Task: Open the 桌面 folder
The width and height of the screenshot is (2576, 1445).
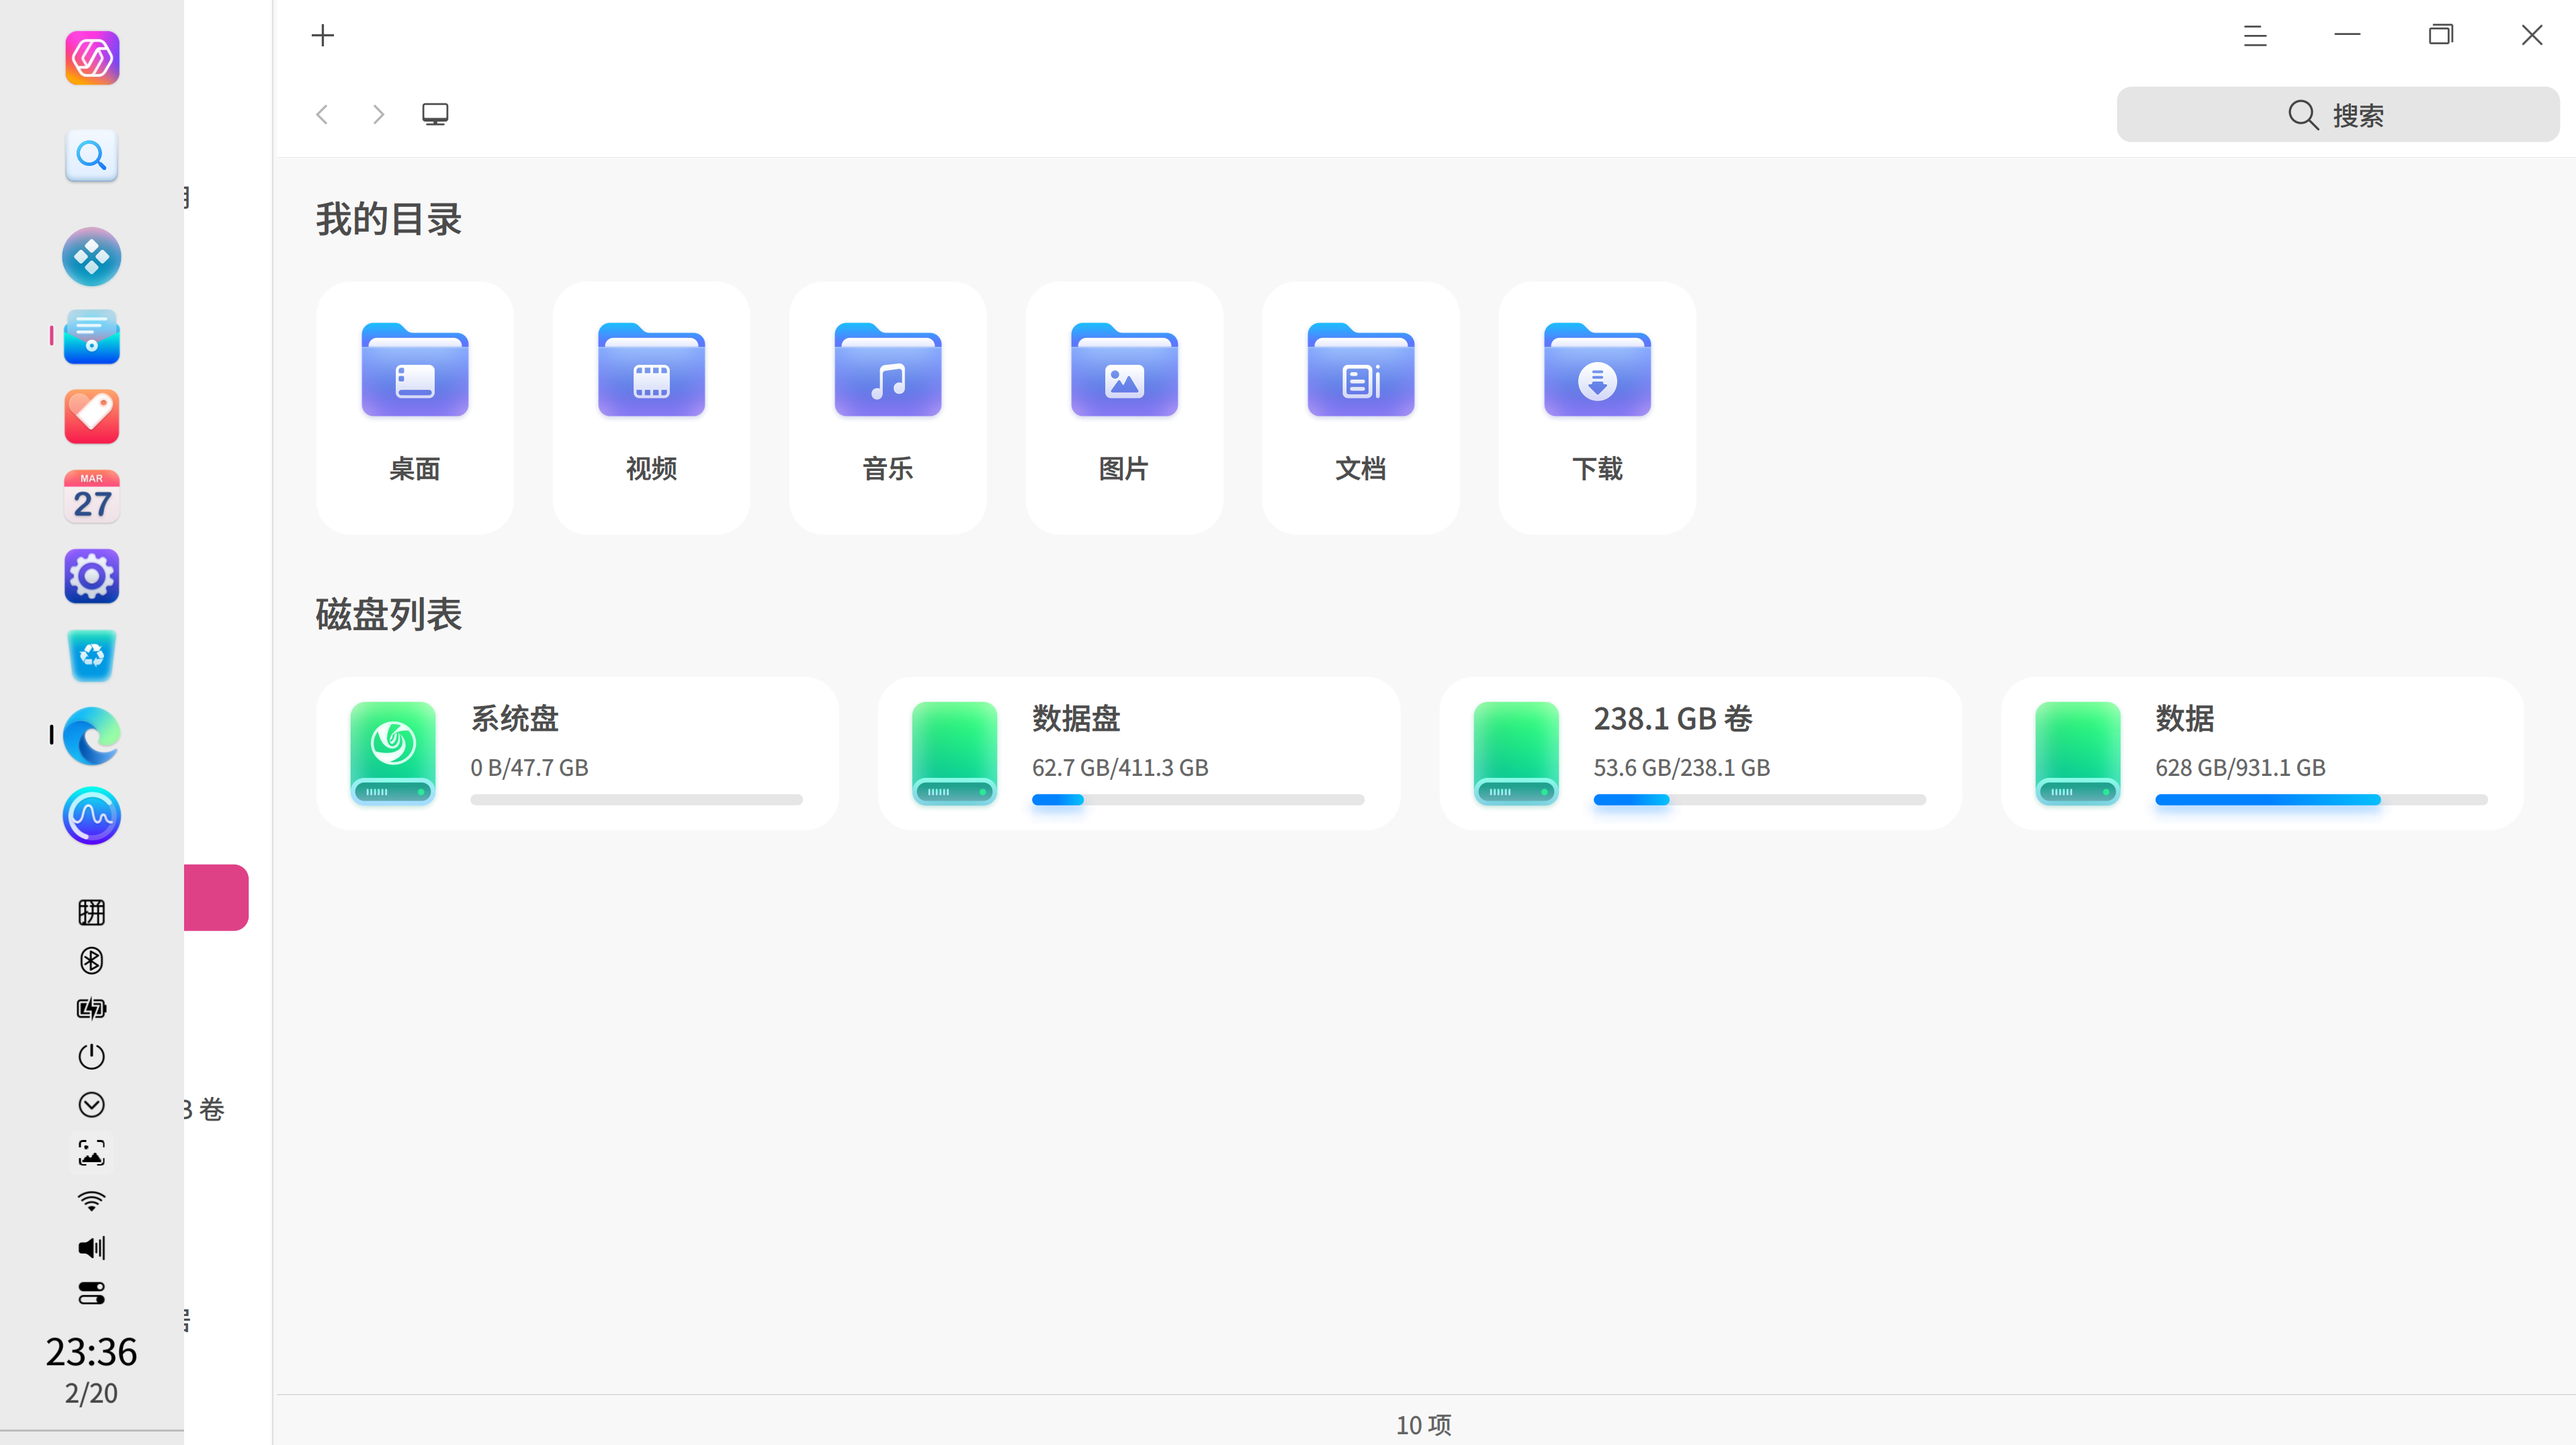Action: click(x=414, y=407)
